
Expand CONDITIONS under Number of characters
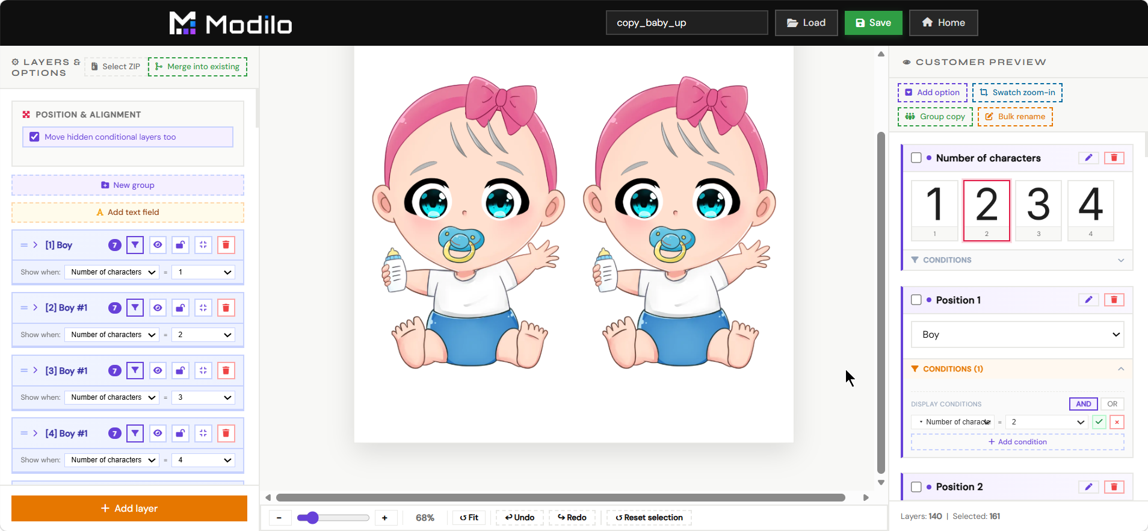click(1017, 260)
